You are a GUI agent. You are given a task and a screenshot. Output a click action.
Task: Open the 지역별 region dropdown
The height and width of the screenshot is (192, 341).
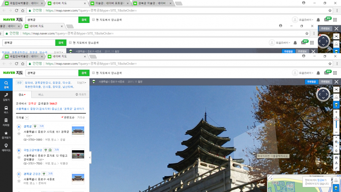[27, 118]
